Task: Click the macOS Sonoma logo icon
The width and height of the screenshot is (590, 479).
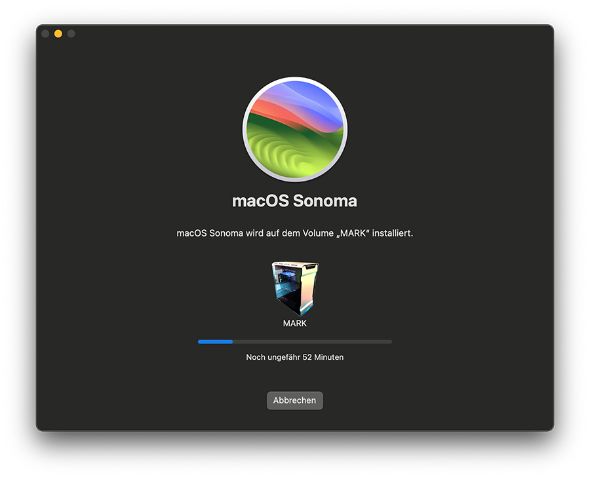Action: pyautogui.click(x=294, y=129)
